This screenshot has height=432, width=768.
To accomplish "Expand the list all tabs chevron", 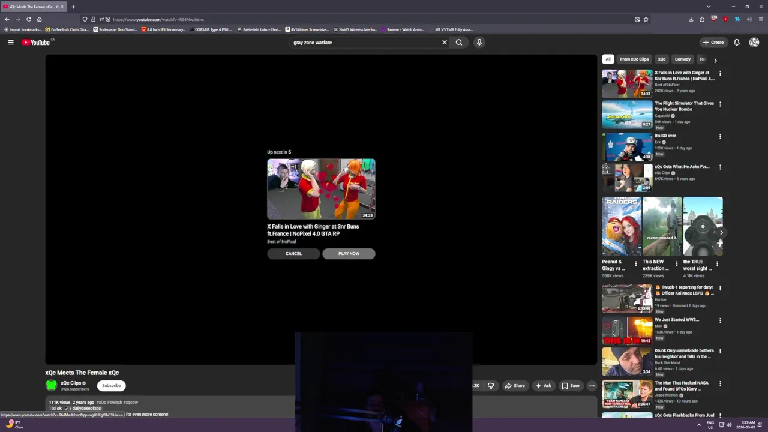I will tap(708, 7).
